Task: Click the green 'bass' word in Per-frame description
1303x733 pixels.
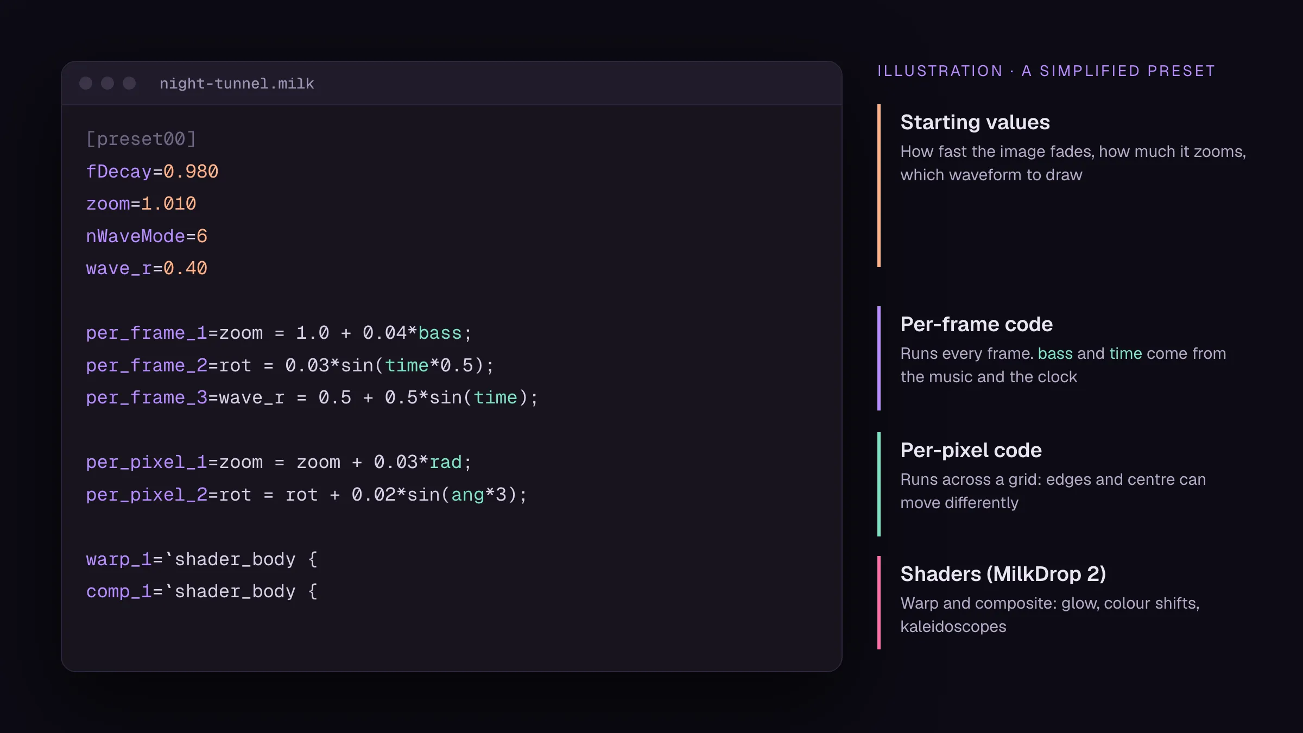Action: tap(1055, 353)
